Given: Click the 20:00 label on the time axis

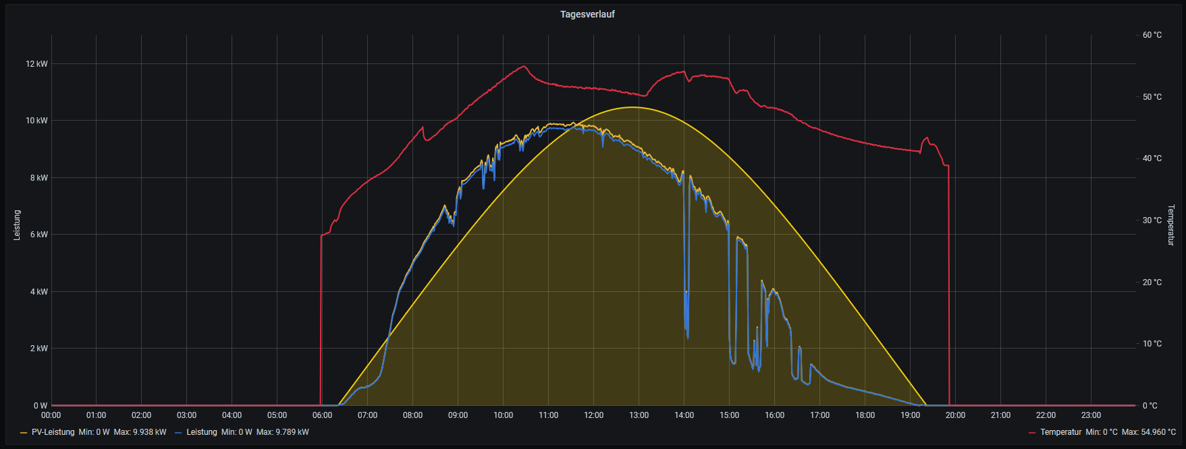Looking at the screenshot, I should coord(955,415).
